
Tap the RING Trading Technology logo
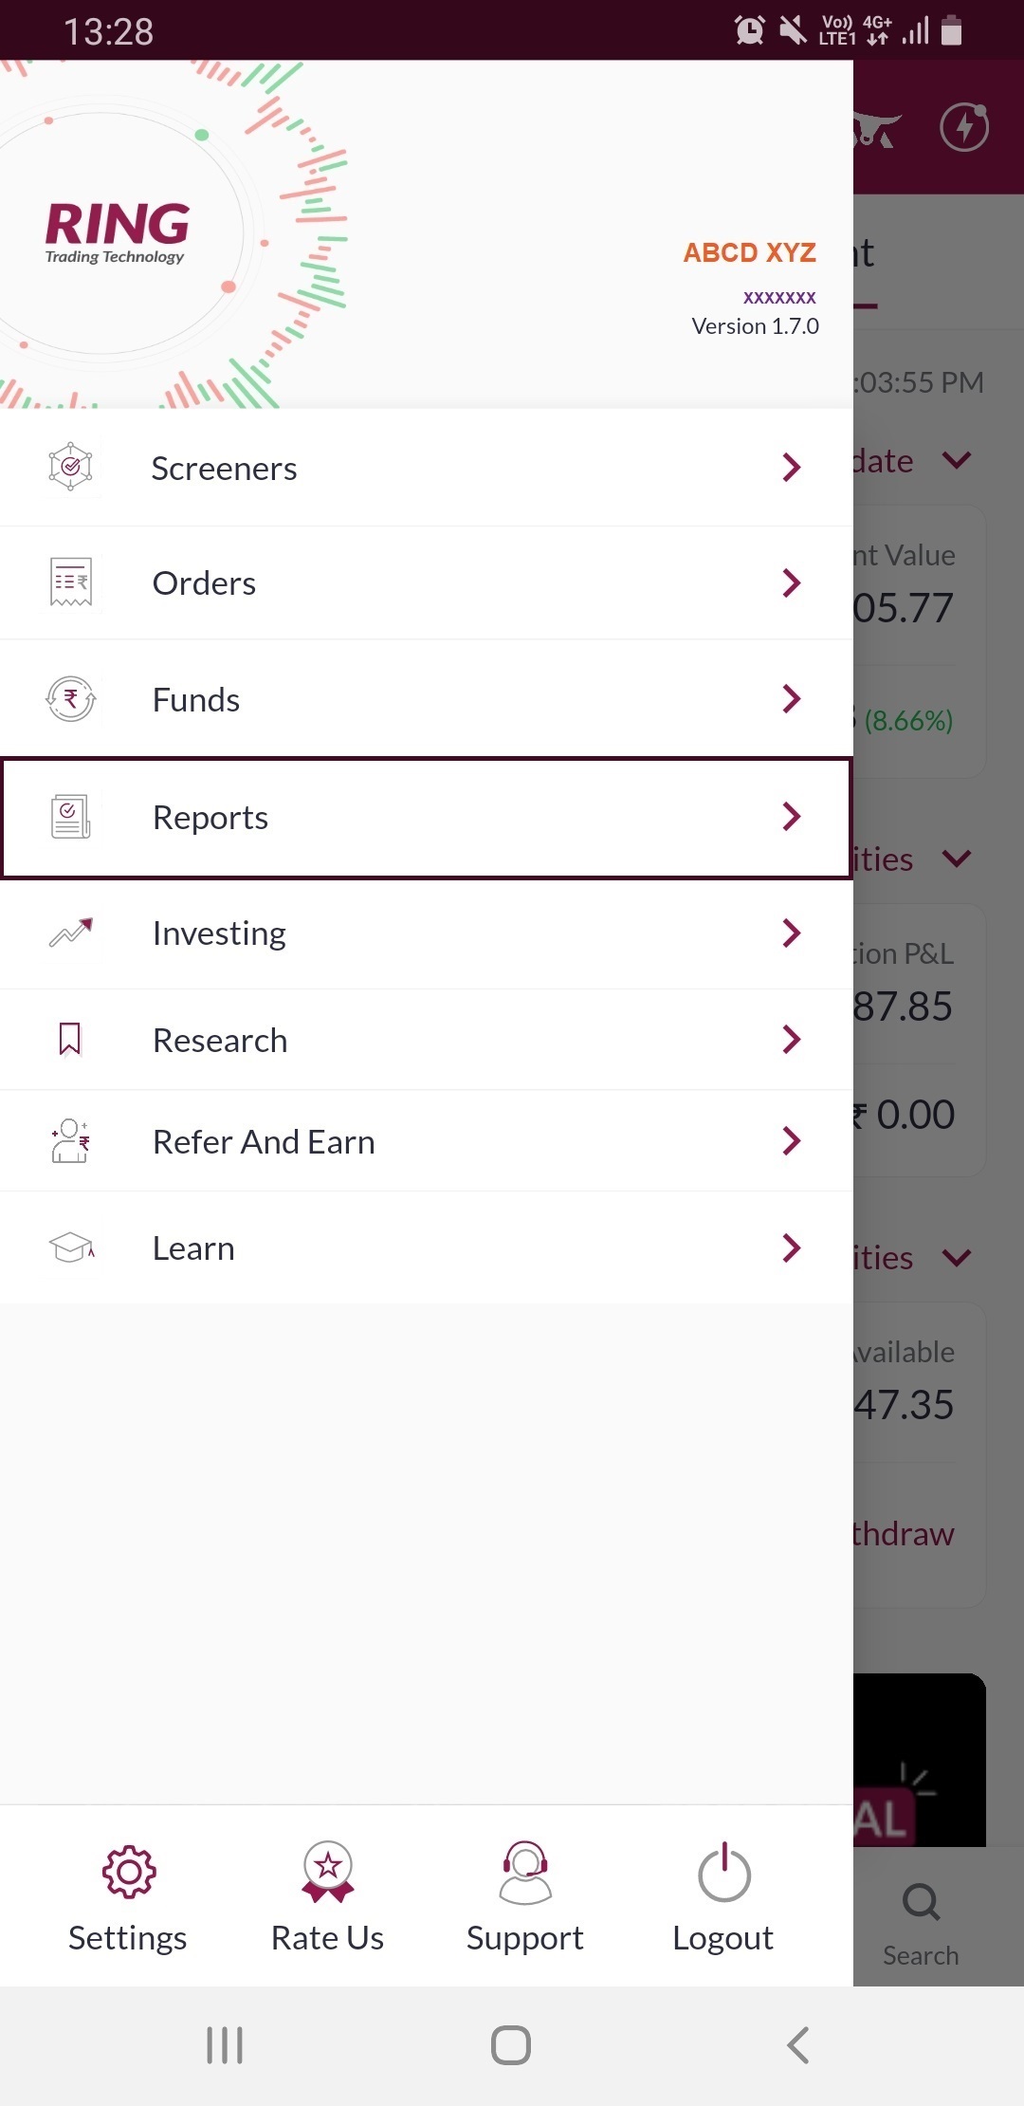pyautogui.click(x=117, y=232)
